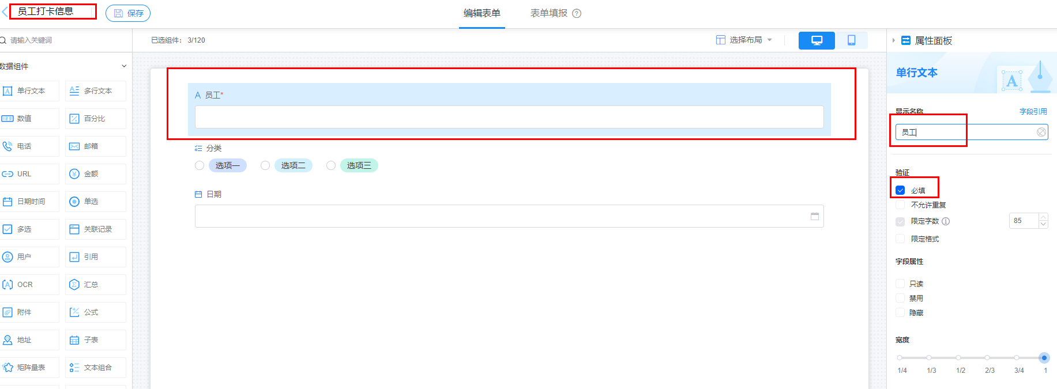
Task: Add the 数值 number component
Action: [29, 119]
